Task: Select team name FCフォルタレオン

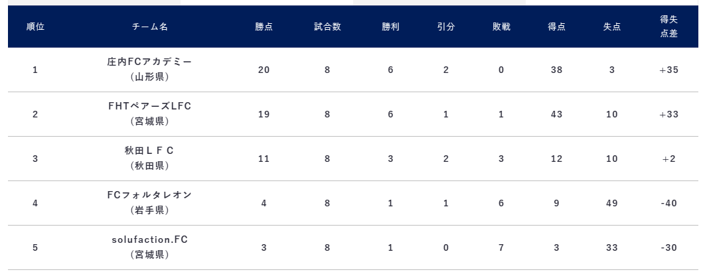Action: tap(150, 195)
